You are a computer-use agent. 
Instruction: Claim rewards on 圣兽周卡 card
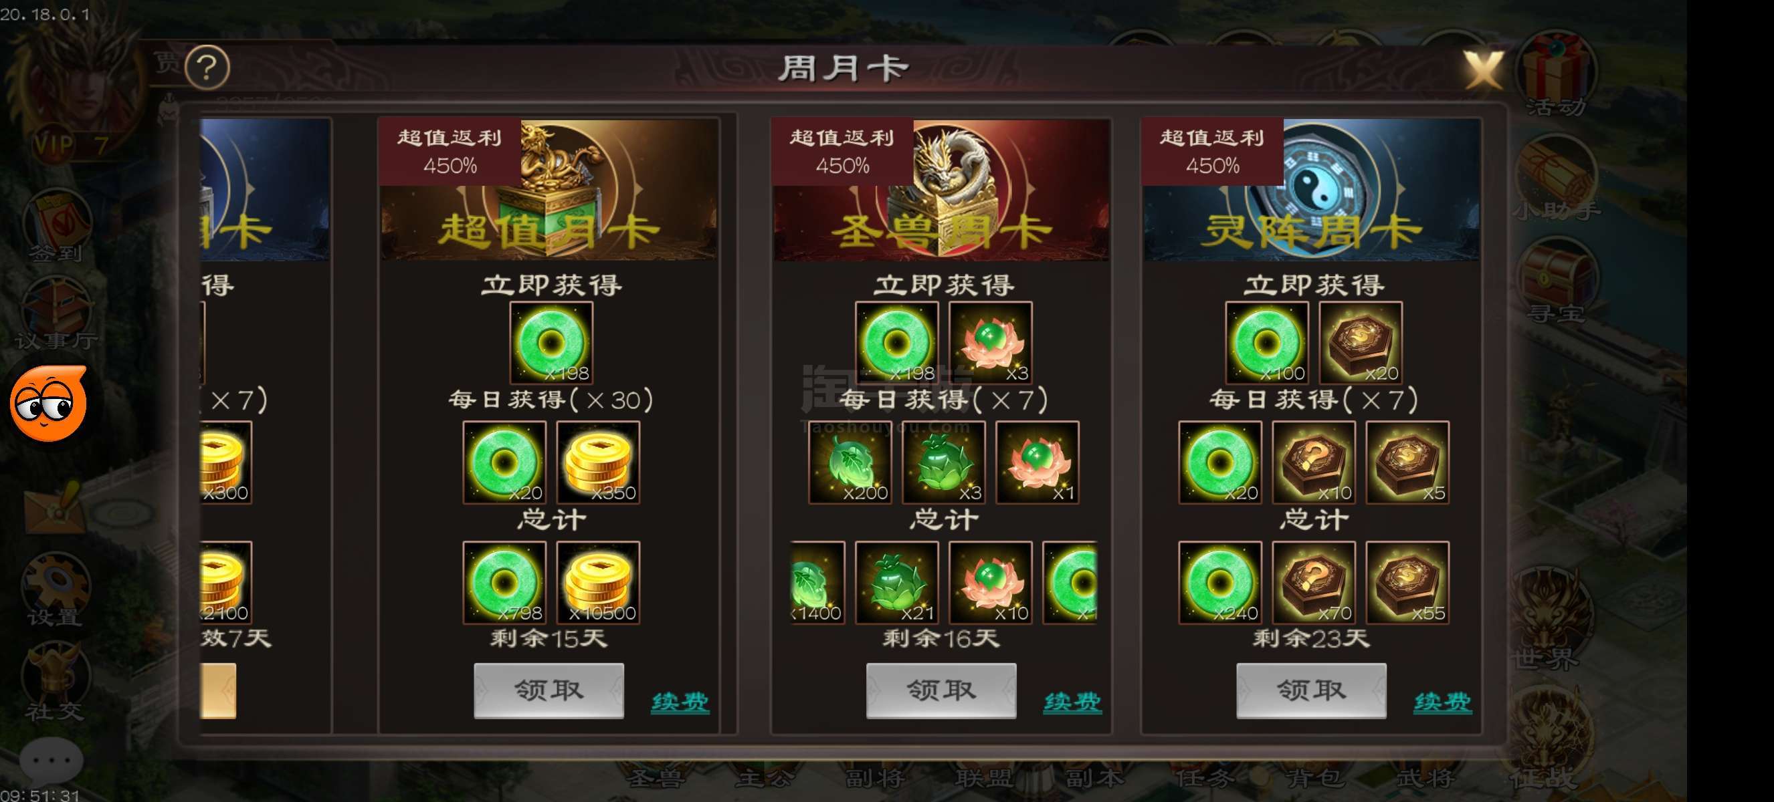pyautogui.click(x=941, y=690)
